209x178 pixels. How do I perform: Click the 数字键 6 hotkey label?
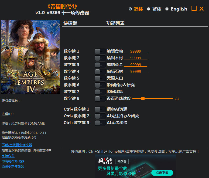click(x=71, y=85)
